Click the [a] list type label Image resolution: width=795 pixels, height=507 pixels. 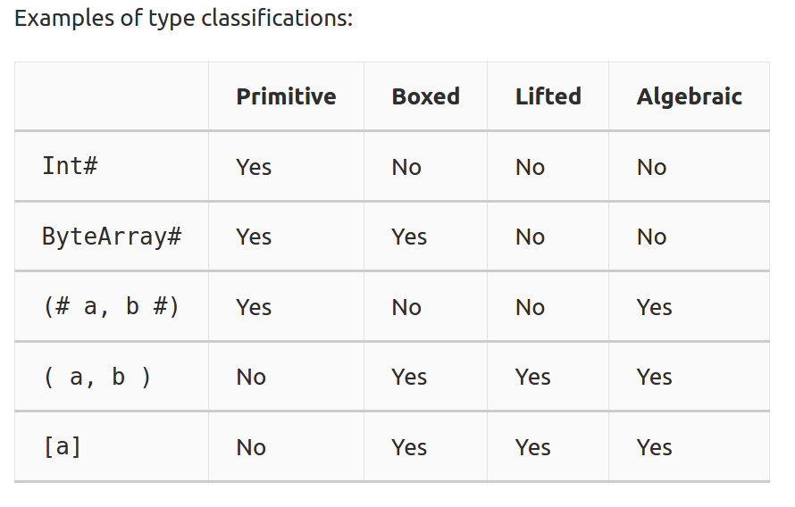pos(63,447)
